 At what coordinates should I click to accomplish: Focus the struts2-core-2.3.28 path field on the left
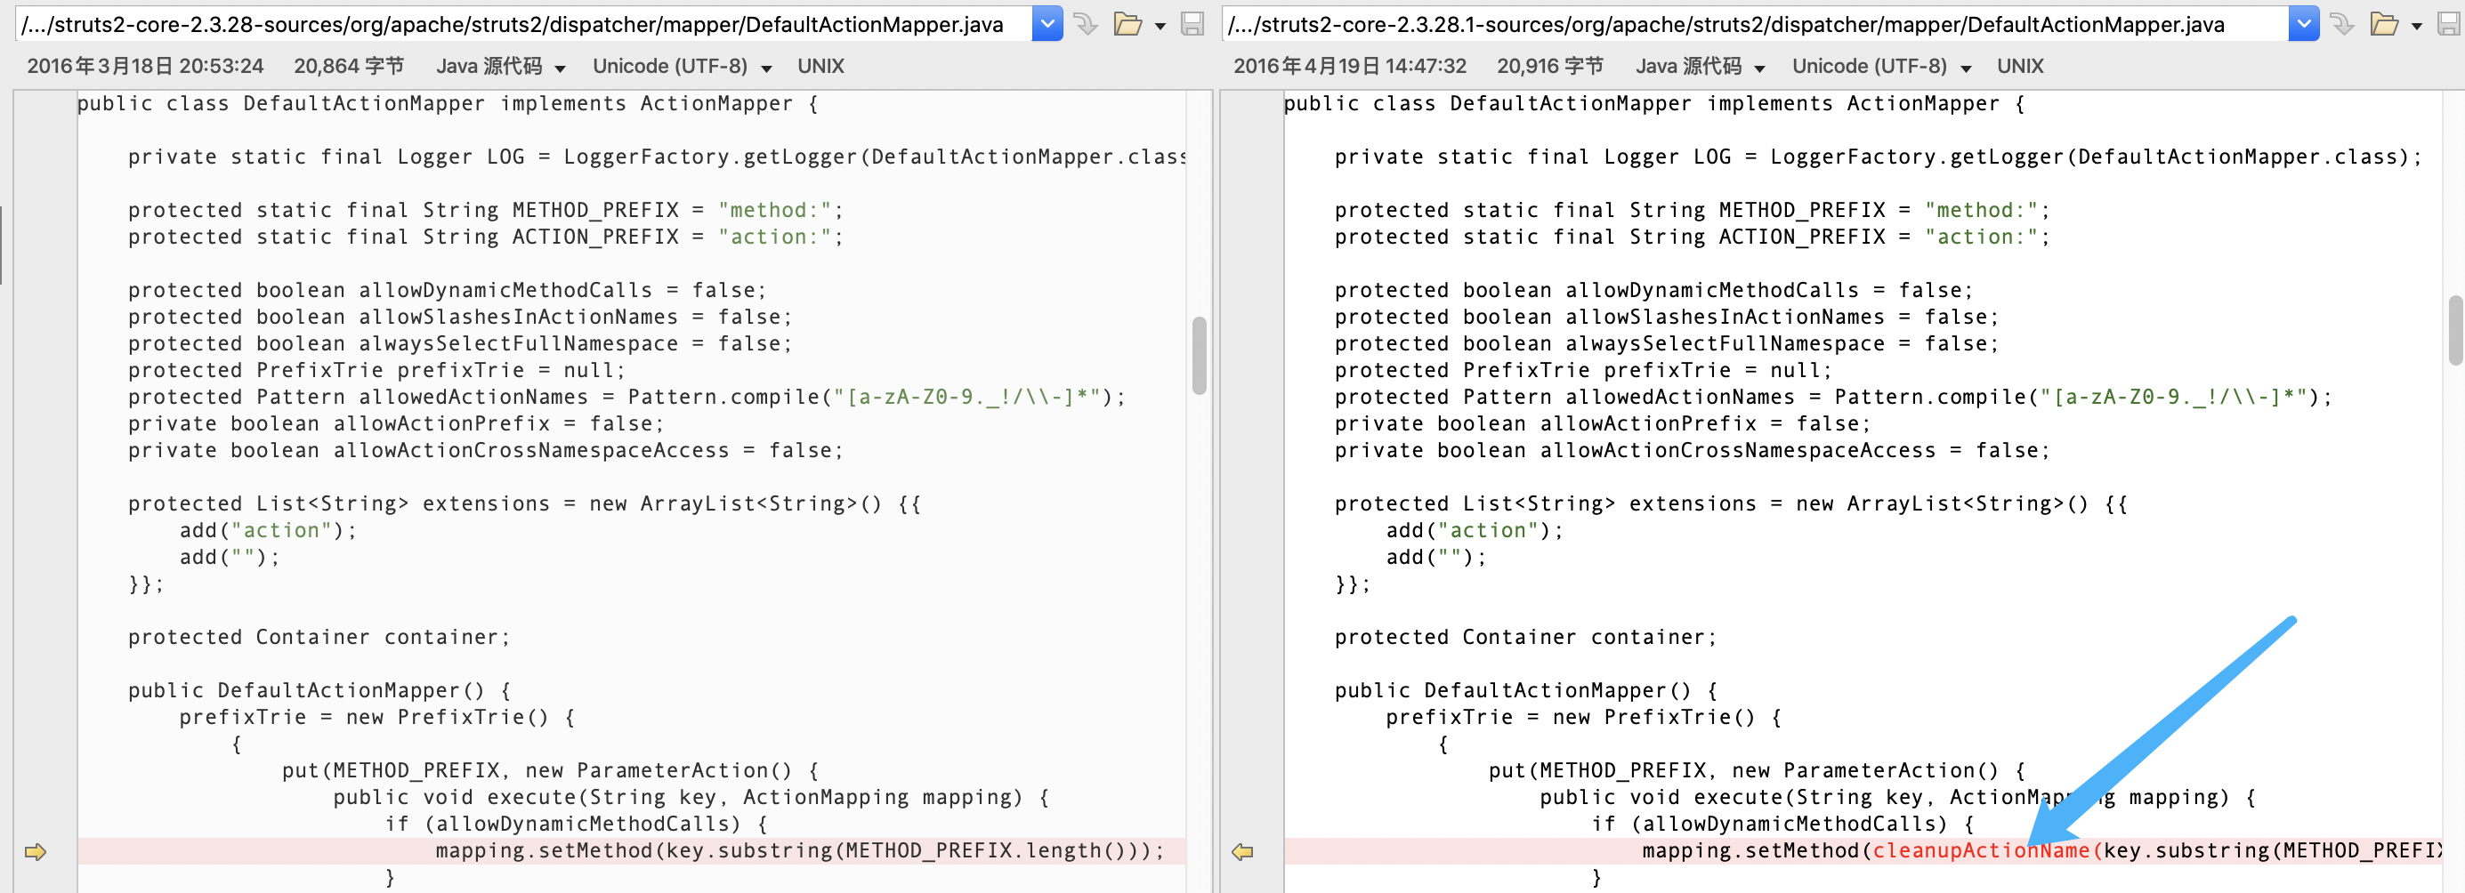[x=524, y=24]
